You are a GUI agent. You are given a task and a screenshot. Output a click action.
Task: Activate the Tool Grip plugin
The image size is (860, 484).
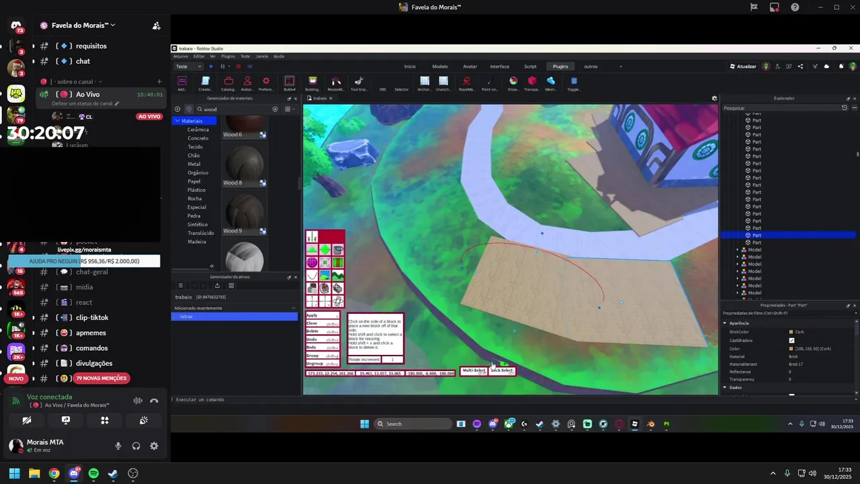[x=359, y=83]
